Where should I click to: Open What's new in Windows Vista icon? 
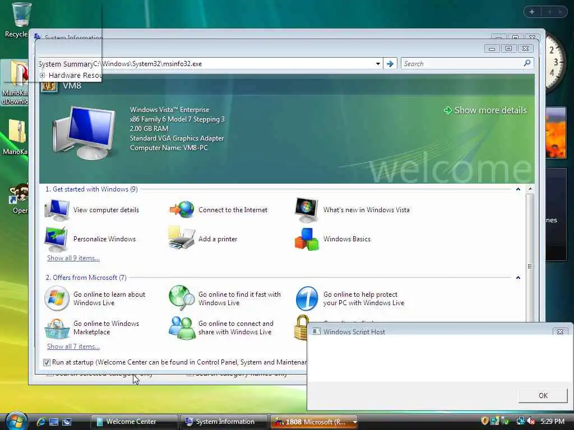[x=307, y=210]
